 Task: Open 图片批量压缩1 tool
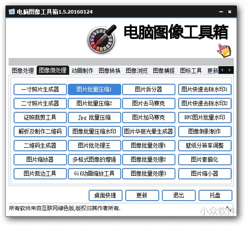tap(95, 89)
